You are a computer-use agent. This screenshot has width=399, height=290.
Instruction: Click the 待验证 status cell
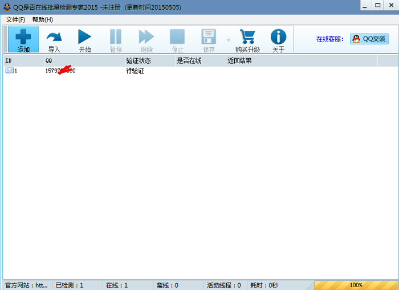(135, 71)
